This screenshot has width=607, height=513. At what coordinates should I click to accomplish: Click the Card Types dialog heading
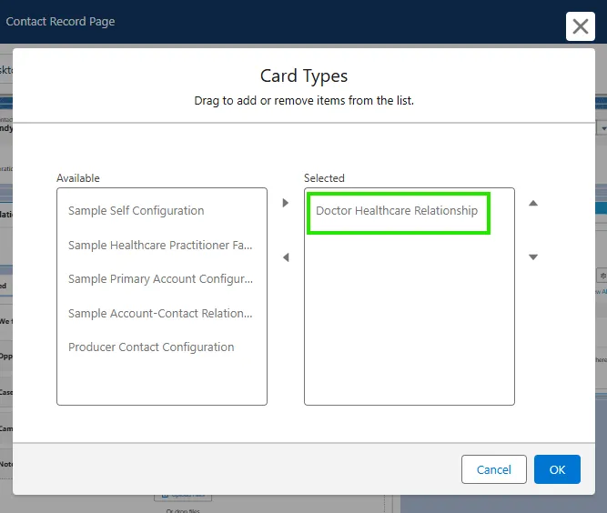click(x=304, y=76)
